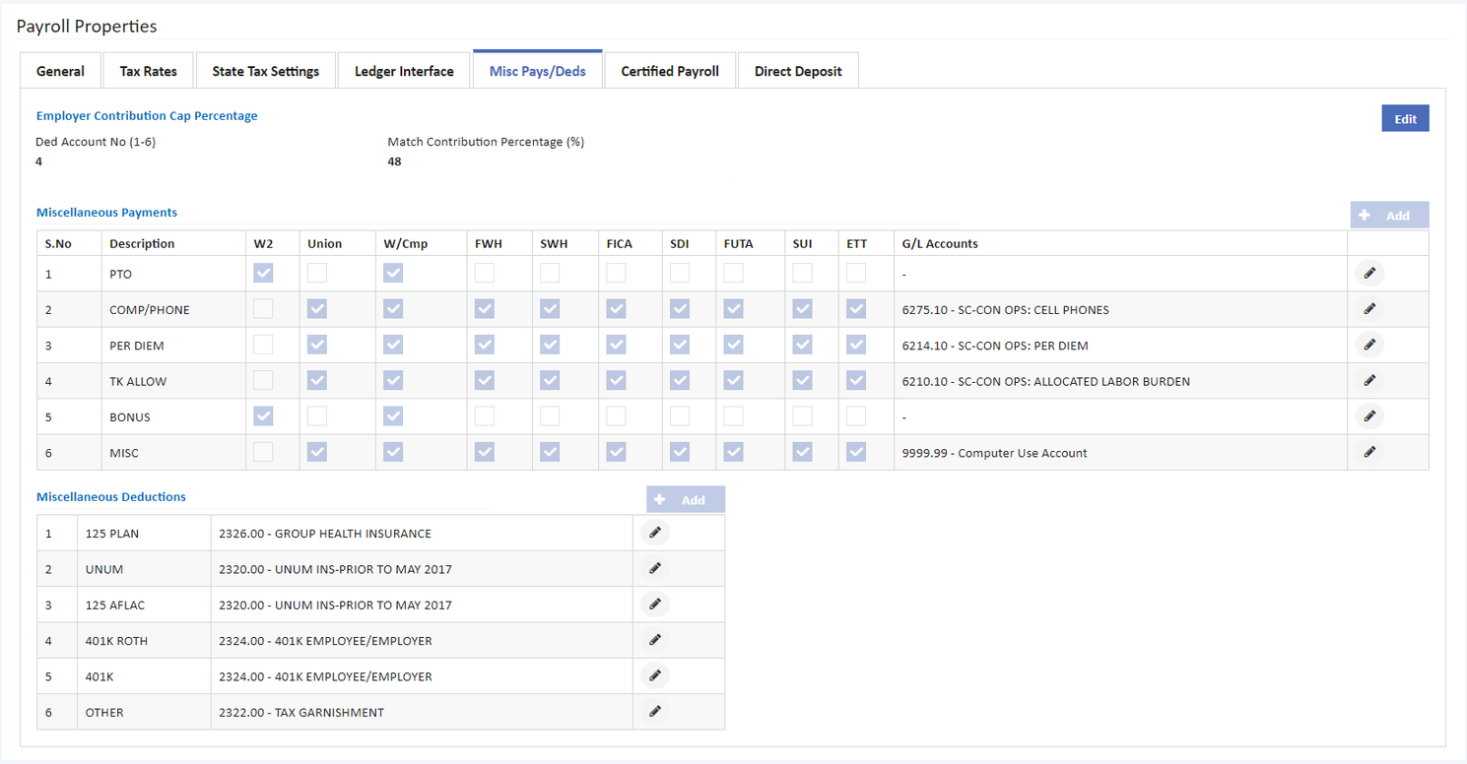Select the Misc Pays/Deds tab
The width and height of the screenshot is (1467, 764).
538,71
